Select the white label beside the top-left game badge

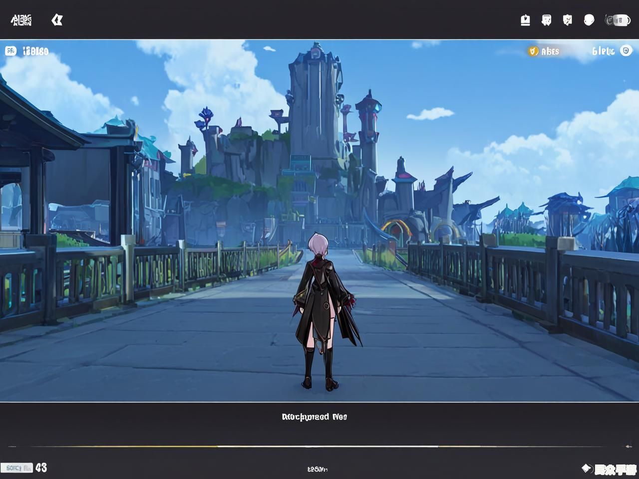click(35, 51)
